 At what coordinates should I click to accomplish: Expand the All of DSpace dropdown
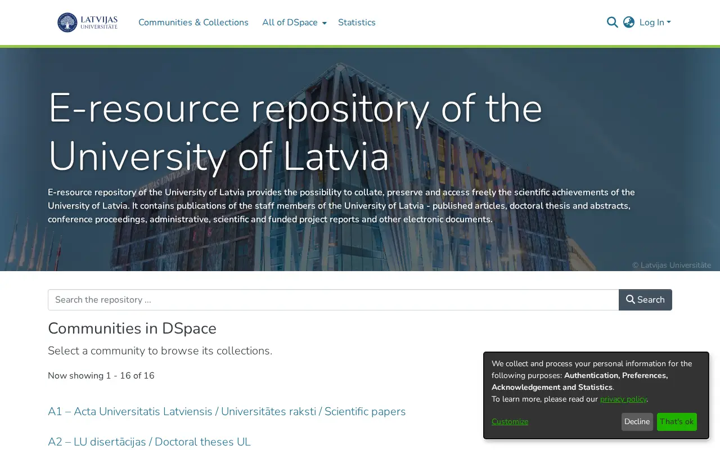[294, 22]
